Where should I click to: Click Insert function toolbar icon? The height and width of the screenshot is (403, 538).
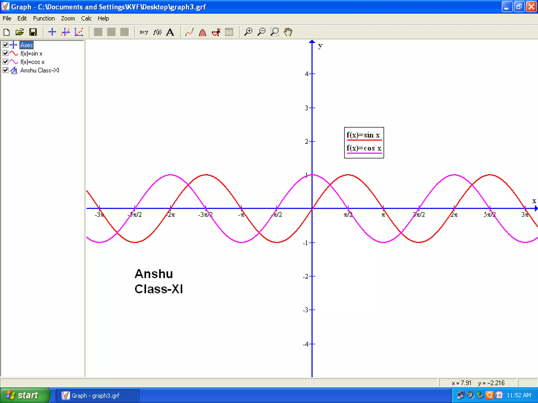point(65,32)
